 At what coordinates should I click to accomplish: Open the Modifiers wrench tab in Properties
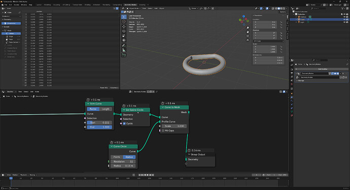(292, 97)
